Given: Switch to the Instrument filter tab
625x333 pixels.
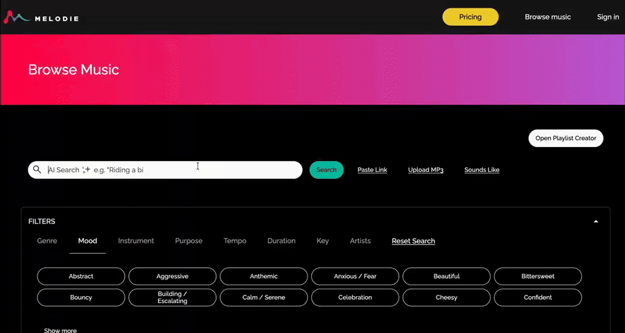Looking at the screenshot, I should 136,241.
